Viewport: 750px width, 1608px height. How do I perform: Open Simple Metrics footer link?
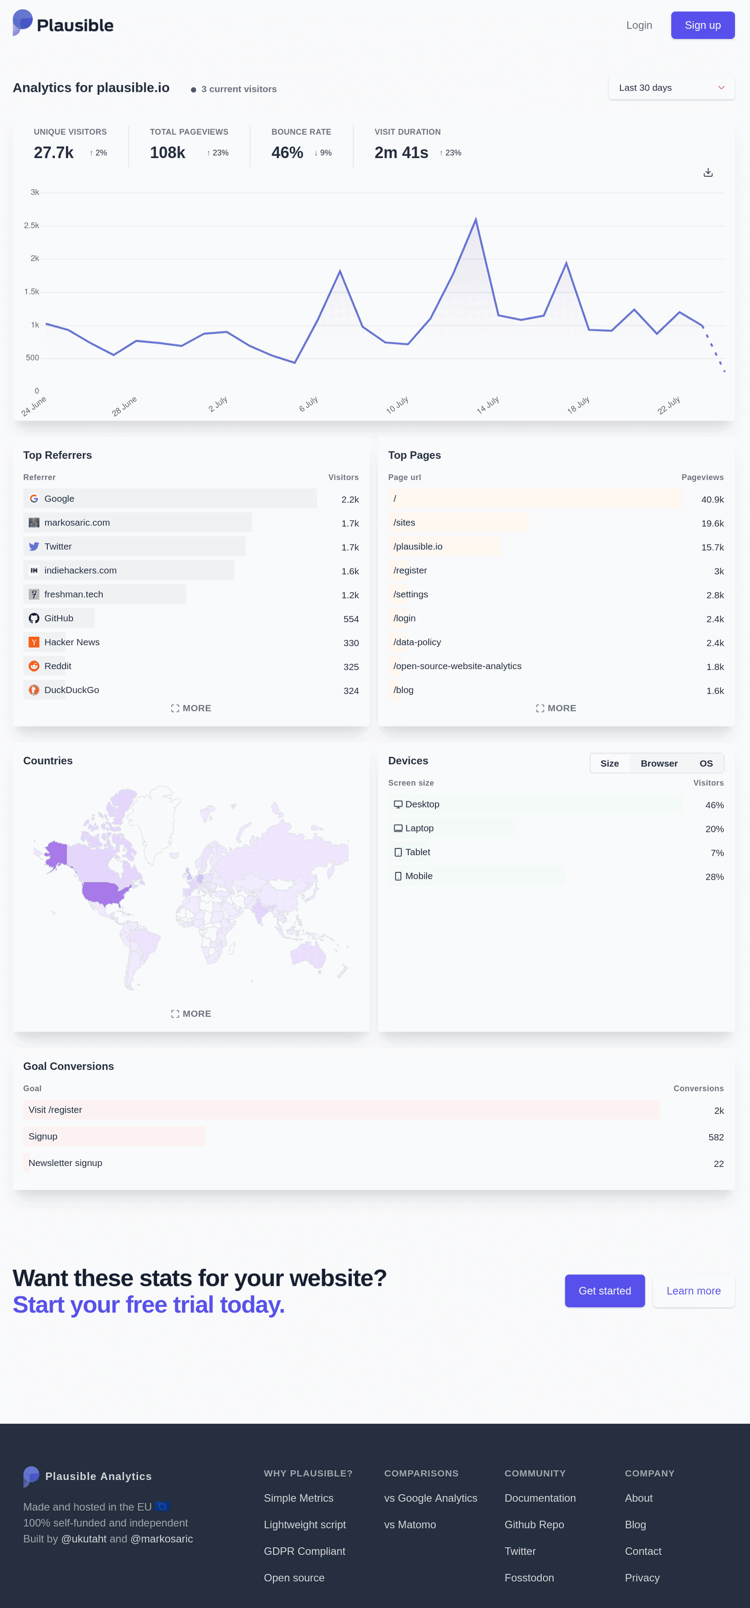[x=299, y=1498]
